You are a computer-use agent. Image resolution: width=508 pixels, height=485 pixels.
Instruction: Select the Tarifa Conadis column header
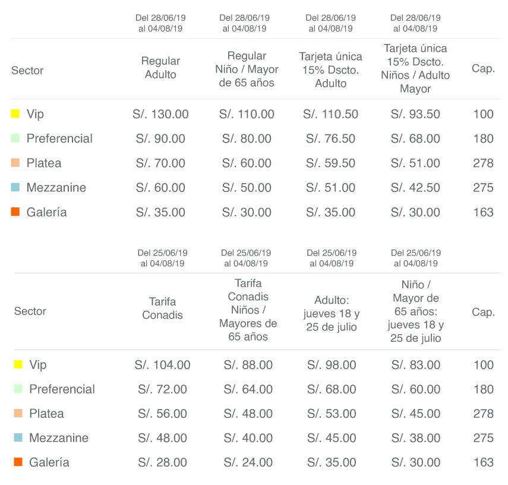pos(162,308)
